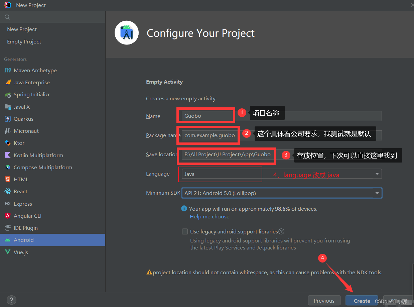Enable Use legacy android.support libraries checkbox
Image resolution: width=414 pixels, height=307 pixels.
click(185, 231)
